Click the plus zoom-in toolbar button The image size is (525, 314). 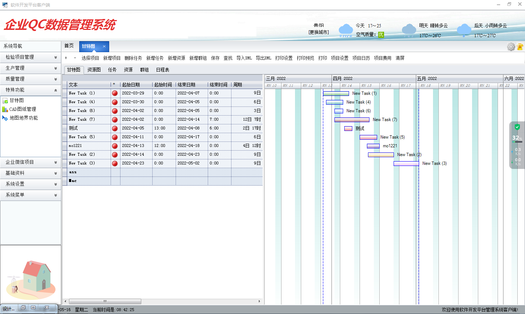tap(66, 58)
